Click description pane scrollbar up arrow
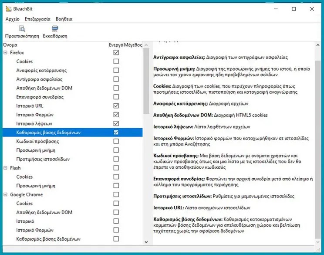The width and height of the screenshot is (324, 255). pos(318,45)
